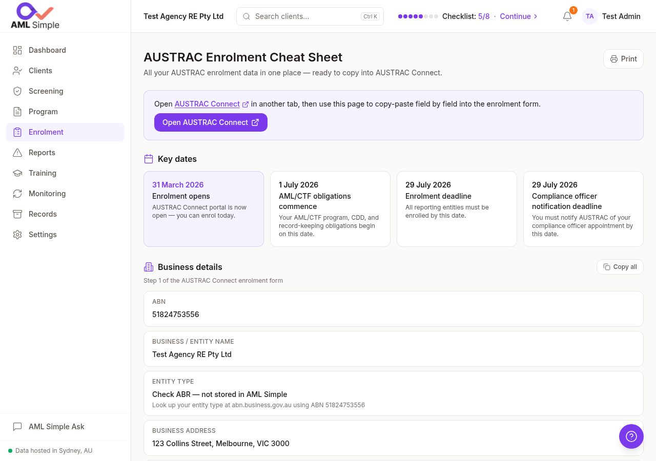The image size is (656, 461).
Task: Click Copy all for Business details
Action: (x=620, y=267)
